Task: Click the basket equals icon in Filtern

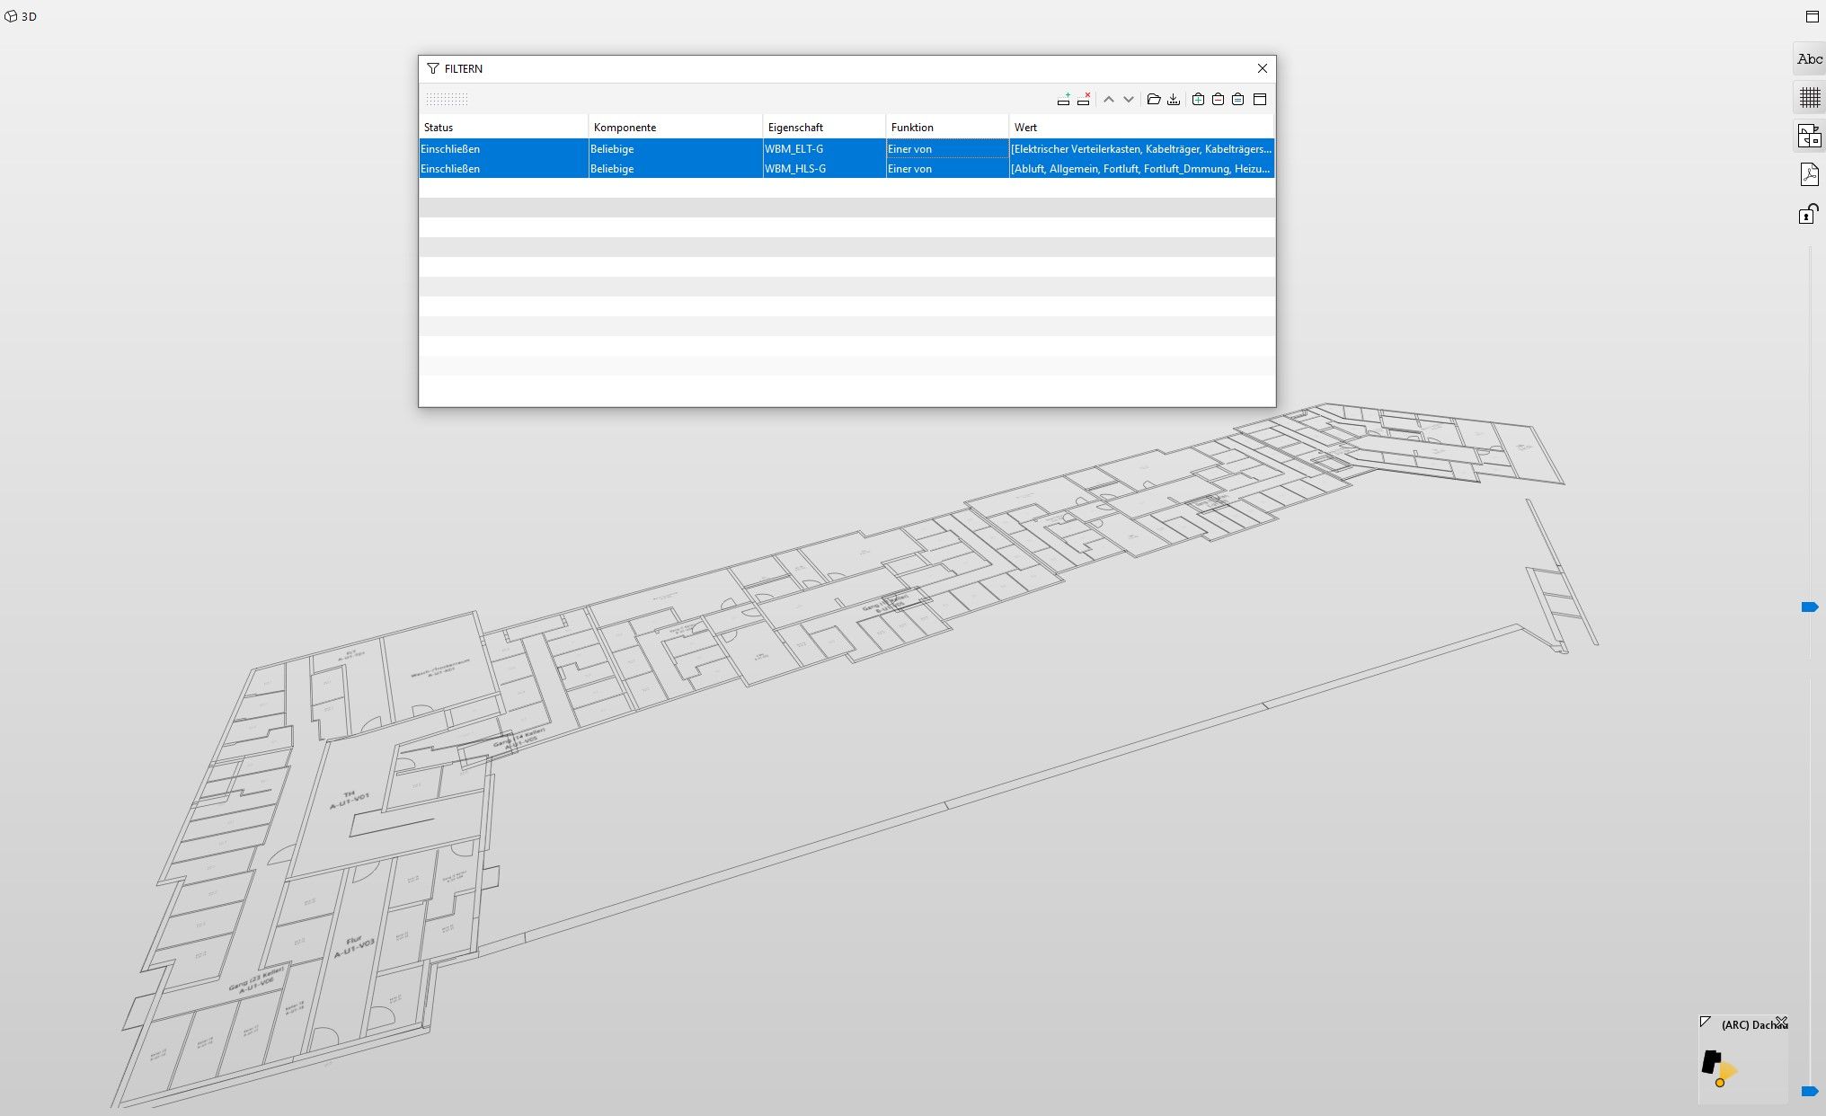Action: 1237,99
